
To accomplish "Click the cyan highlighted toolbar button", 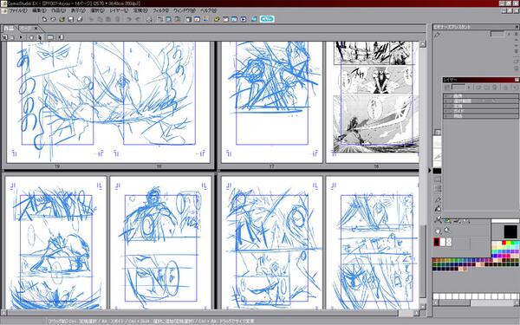I will [267, 19].
